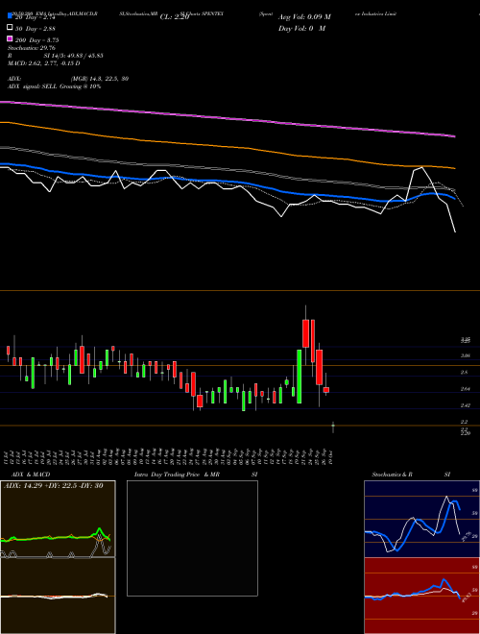Click the 'ADX & MACD' panel title
The width and height of the screenshot is (480, 634).
31,475
